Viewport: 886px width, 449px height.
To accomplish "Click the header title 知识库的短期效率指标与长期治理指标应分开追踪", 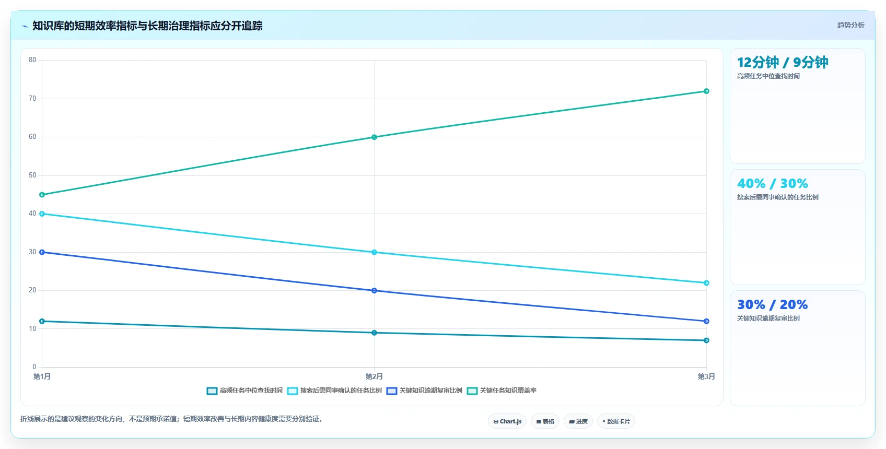I will (147, 26).
